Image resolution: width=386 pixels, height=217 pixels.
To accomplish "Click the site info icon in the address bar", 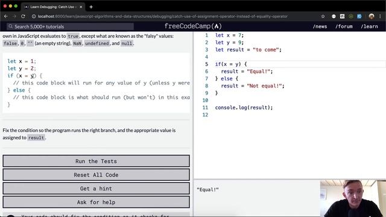I will 34,16.
